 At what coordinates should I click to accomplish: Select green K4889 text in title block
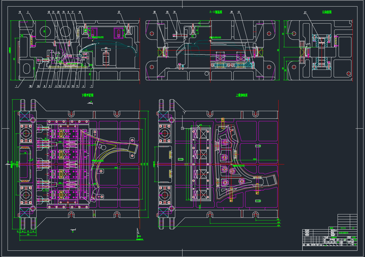354,237
